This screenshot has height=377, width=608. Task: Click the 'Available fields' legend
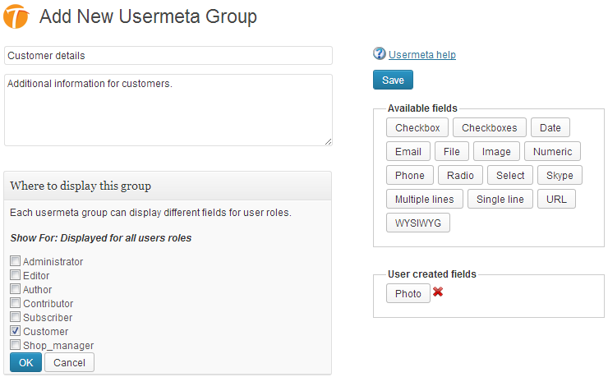[x=422, y=108]
